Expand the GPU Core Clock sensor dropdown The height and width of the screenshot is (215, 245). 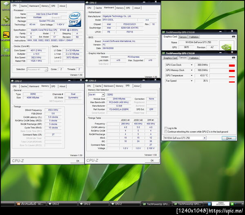click(192, 65)
